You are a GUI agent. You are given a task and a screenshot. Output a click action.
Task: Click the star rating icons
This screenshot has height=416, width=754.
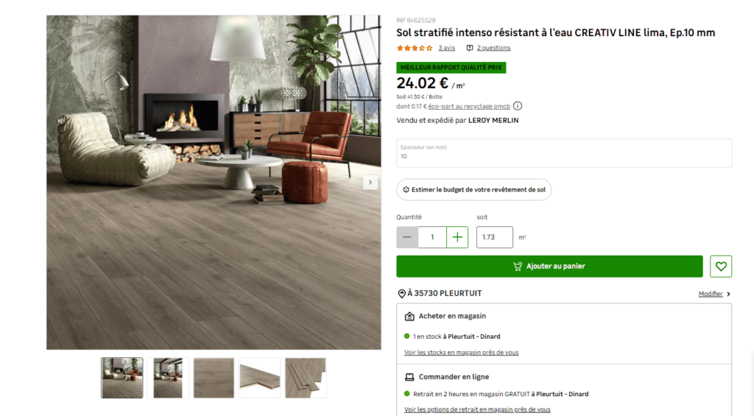coord(415,48)
